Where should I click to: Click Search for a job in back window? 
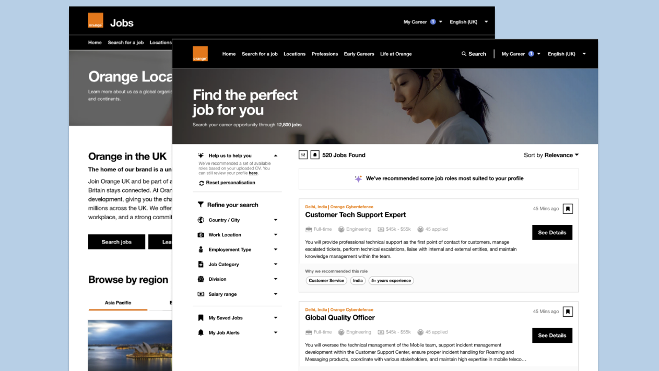126,43
